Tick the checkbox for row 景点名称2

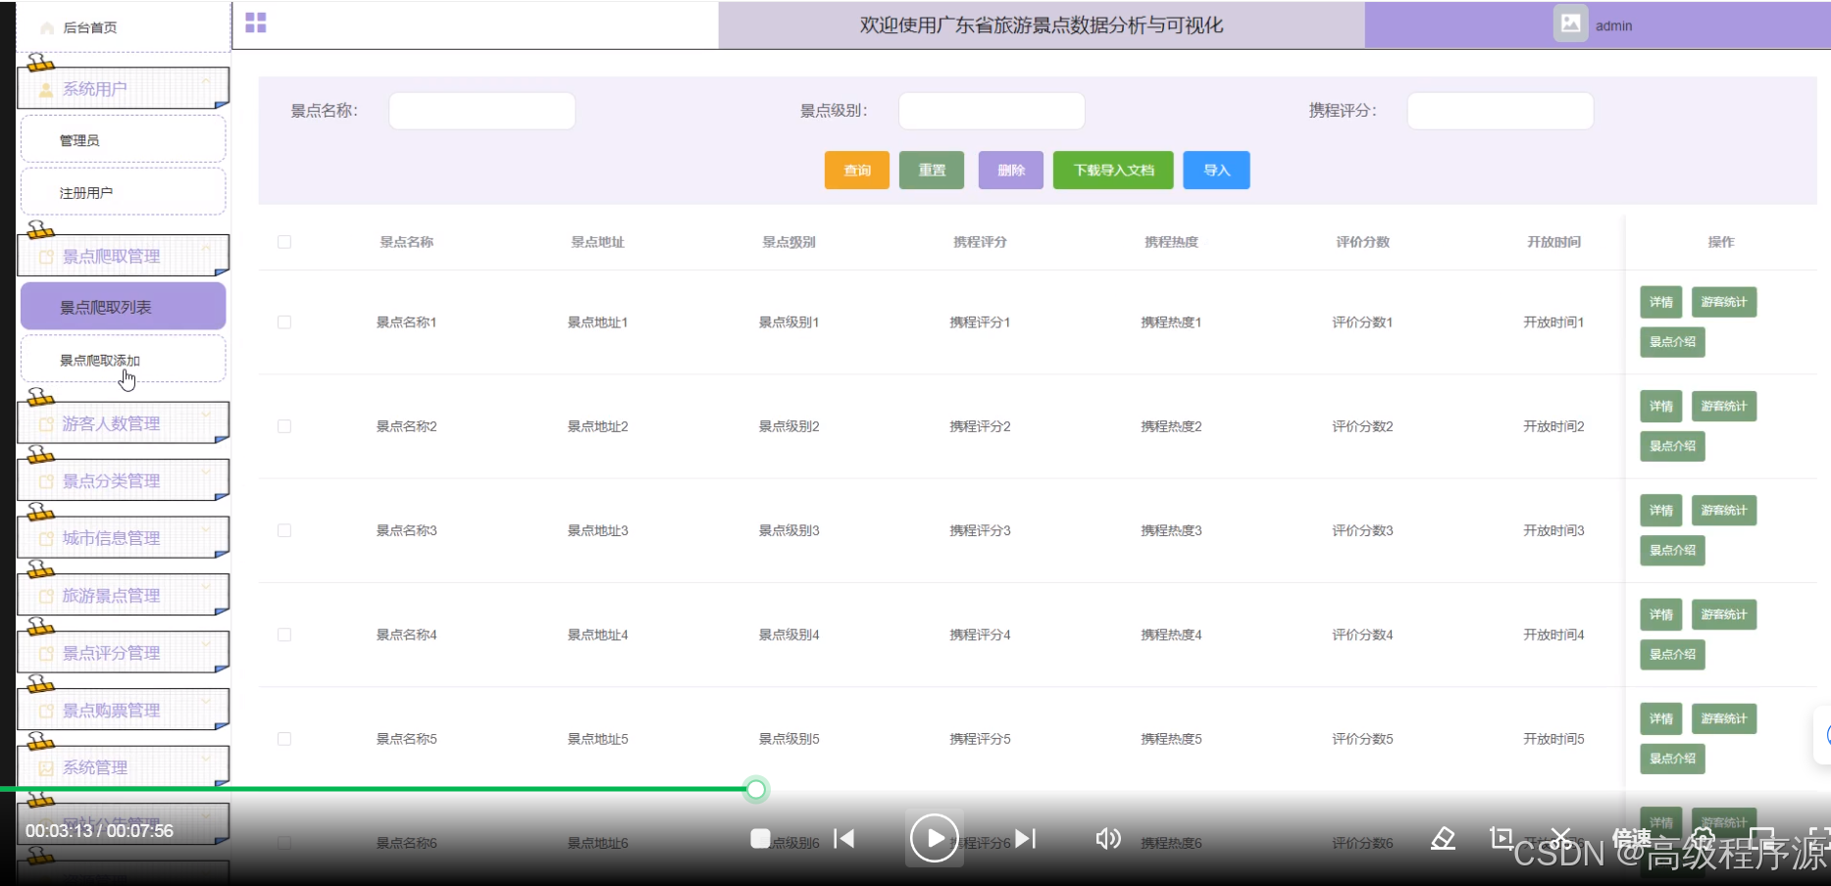click(x=284, y=426)
